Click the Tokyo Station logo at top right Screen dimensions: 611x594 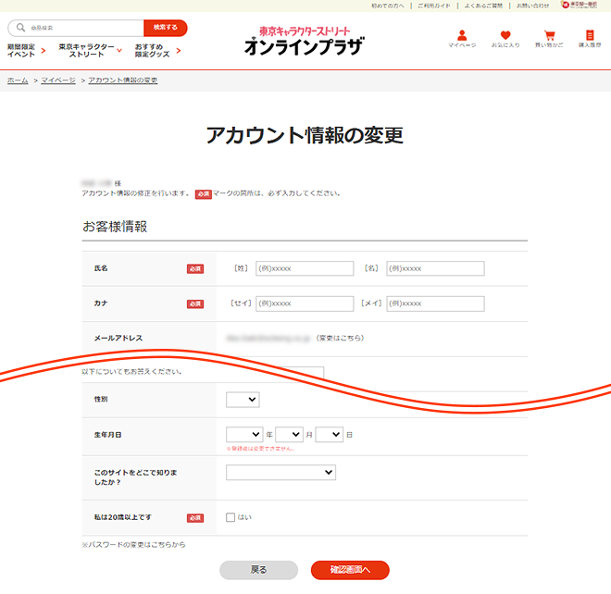tap(584, 6)
